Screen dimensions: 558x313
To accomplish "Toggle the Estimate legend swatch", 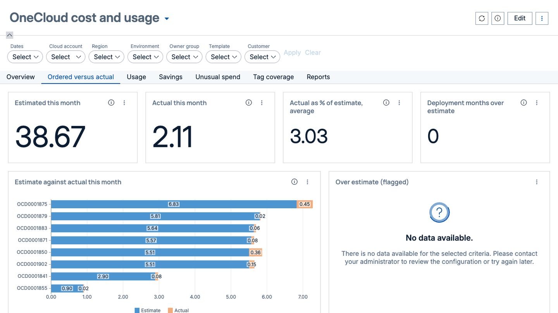I will (137, 310).
